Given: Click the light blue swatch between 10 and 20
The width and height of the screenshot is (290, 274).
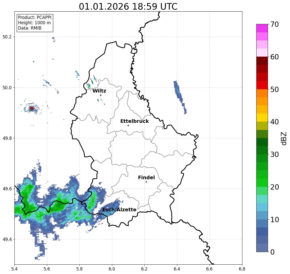Looking at the screenshot, I should [262, 207].
